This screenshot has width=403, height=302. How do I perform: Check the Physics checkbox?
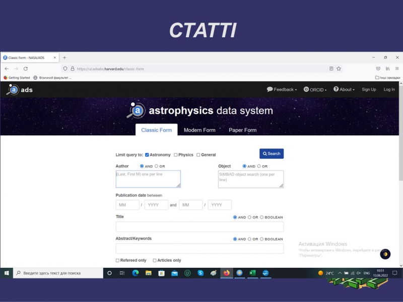[x=175, y=155]
